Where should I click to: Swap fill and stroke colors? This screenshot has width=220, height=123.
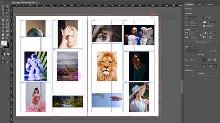[8, 42]
